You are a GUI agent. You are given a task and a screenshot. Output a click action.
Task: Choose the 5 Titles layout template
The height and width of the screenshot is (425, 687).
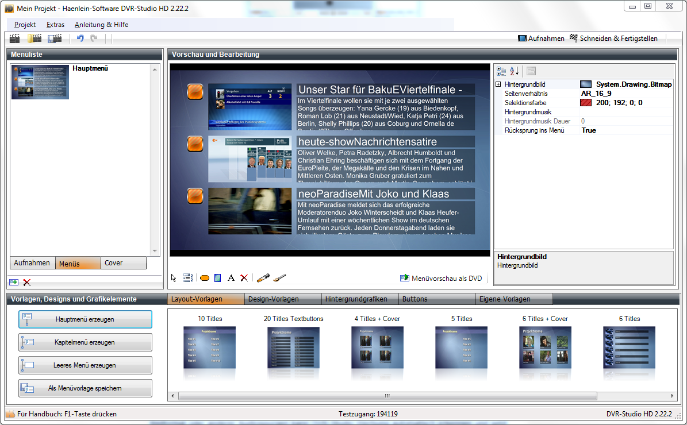tap(462, 346)
